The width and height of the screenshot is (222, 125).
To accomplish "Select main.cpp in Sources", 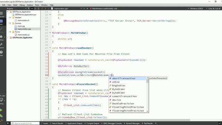I will click(x=21, y=26).
